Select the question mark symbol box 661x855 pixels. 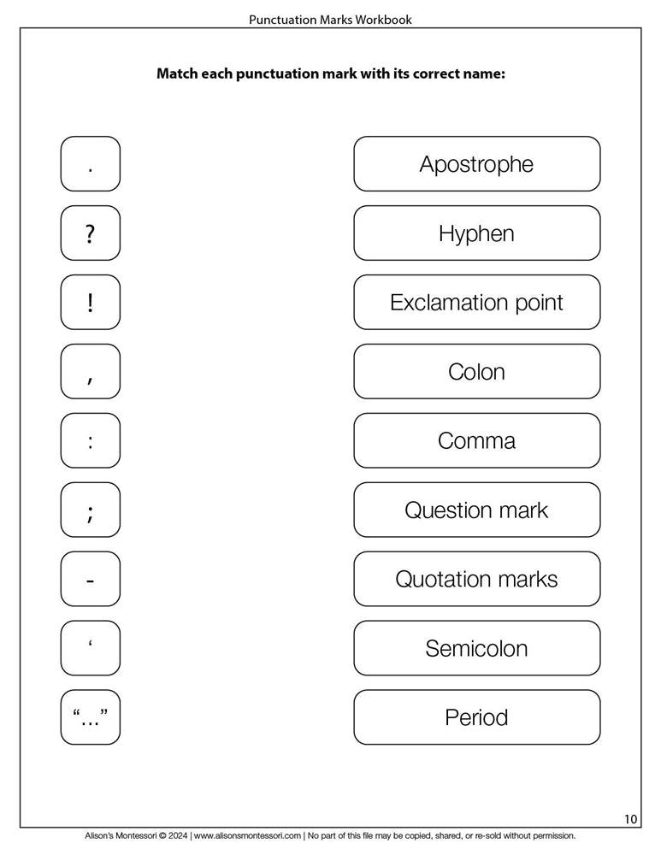(x=90, y=233)
